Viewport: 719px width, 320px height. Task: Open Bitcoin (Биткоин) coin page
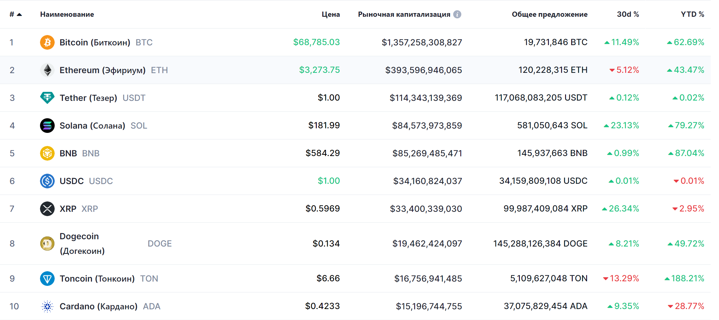(x=95, y=42)
